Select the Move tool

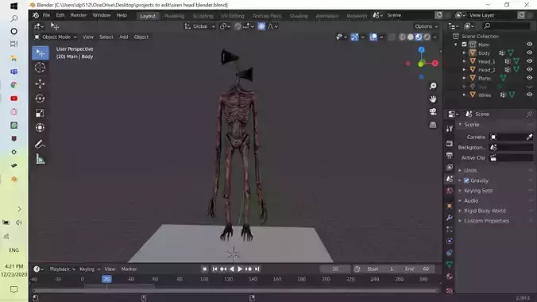pyautogui.click(x=40, y=83)
